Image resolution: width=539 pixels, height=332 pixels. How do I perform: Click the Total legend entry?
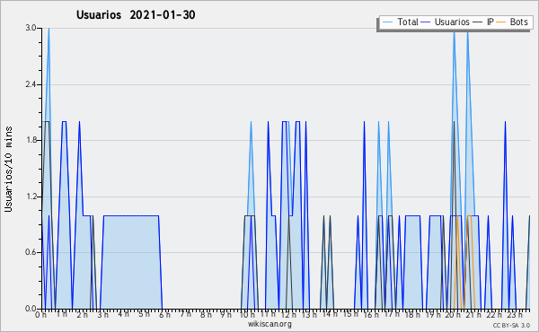[x=400, y=22]
